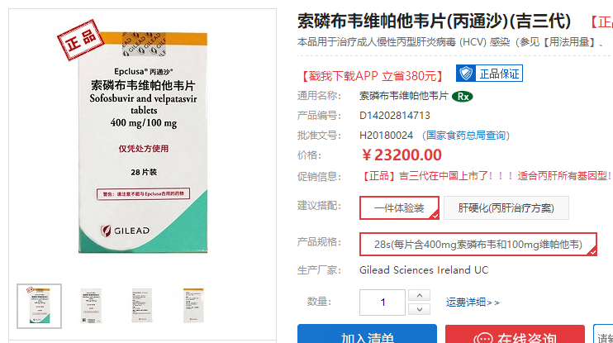Screen dimensions: 613x343
Task: Click the 加入清单 add-to-list button
Action: [x=367, y=334]
